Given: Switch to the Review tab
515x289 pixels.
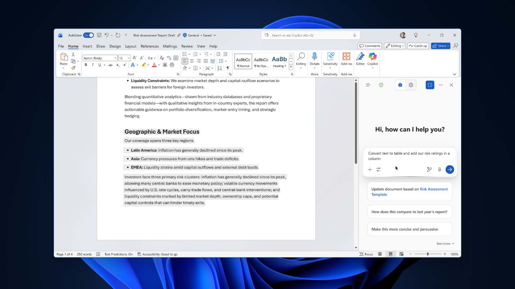Looking at the screenshot, I should pyautogui.click(x=187, y=46).
